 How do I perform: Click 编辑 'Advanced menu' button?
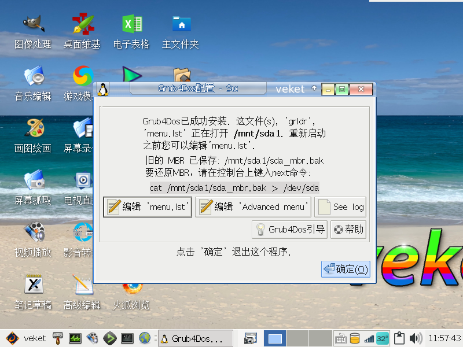click(x=253, y=207)
